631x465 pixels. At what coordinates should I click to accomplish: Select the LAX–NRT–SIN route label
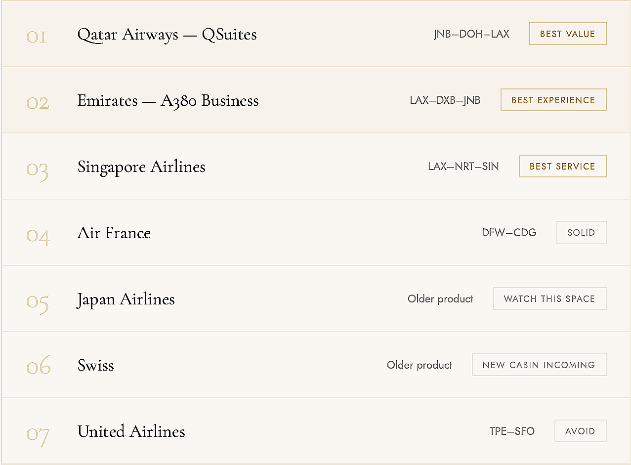463,167
